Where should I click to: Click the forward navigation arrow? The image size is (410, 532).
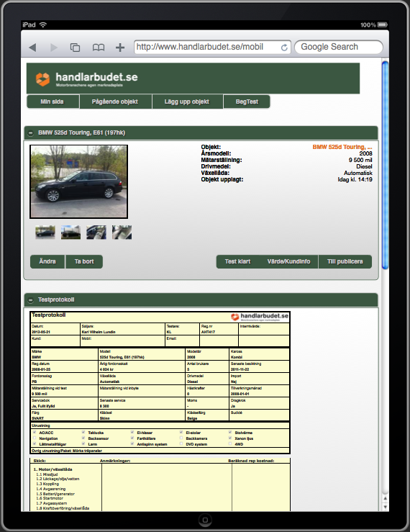53,48
